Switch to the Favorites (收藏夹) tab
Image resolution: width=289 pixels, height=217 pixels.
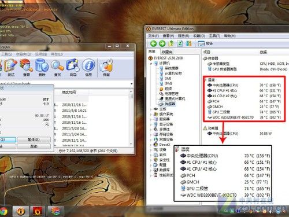click(167, 52)
